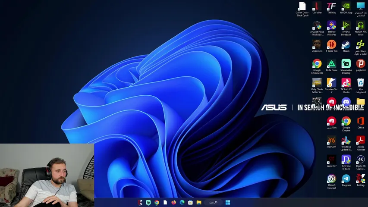Viewport: 368px width, 207px height.
Task: Open the DEVOUR game shortcut
Action: point(331,142)
